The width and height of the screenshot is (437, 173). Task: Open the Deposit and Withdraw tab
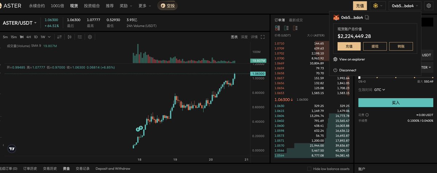(113, 169)
